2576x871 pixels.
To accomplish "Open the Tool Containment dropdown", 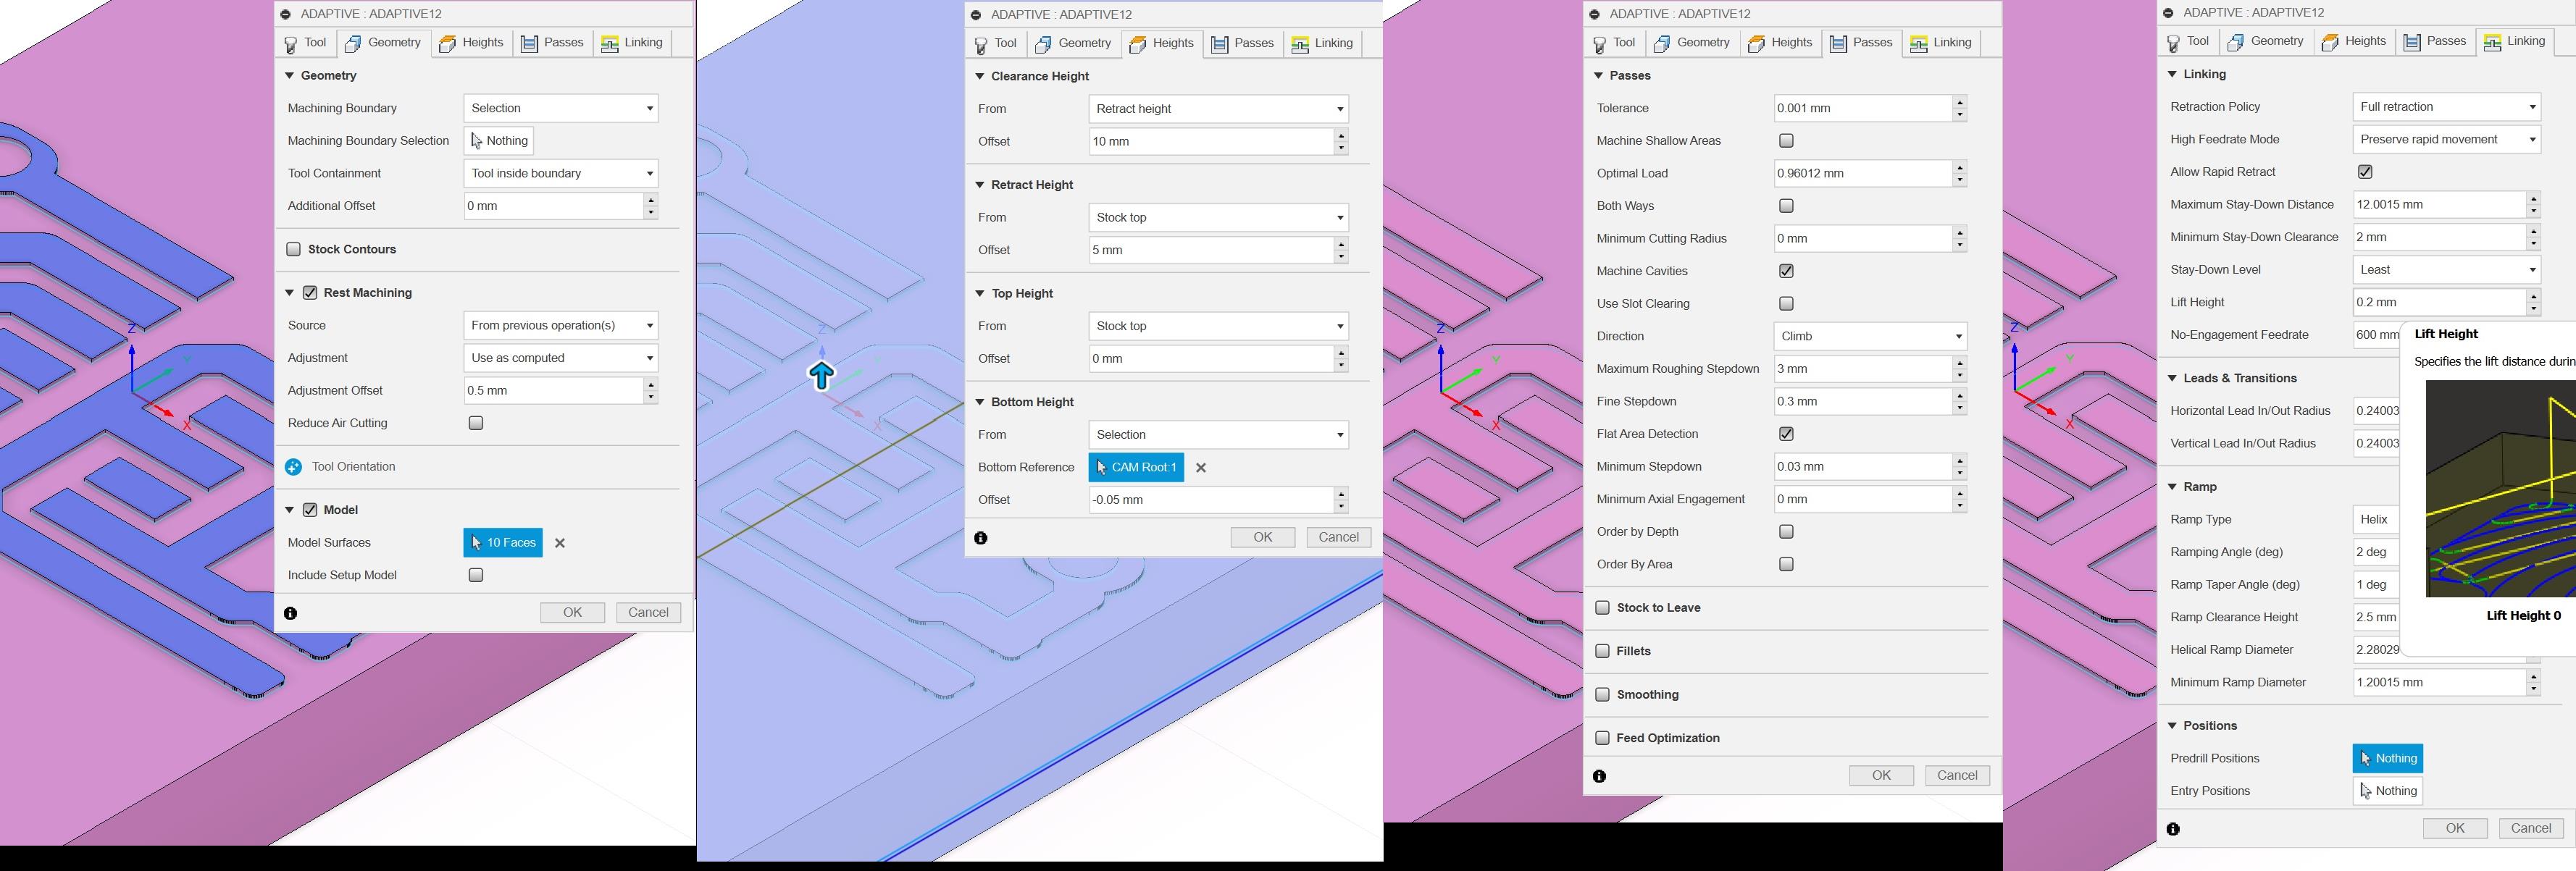I will pyautogui.click(x=561, y=173).
